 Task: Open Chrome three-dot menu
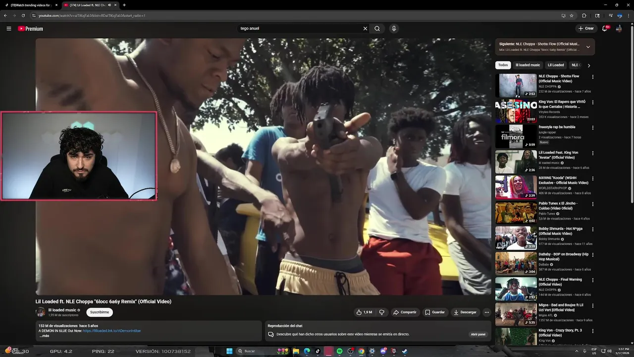(x=628, y=15)
